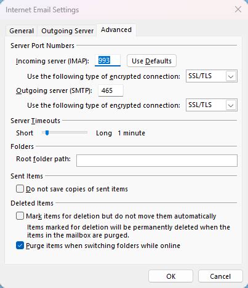This screenshot has width=248, height=288.
Task: Switch to the General tab
Action: tap(22, 31)
